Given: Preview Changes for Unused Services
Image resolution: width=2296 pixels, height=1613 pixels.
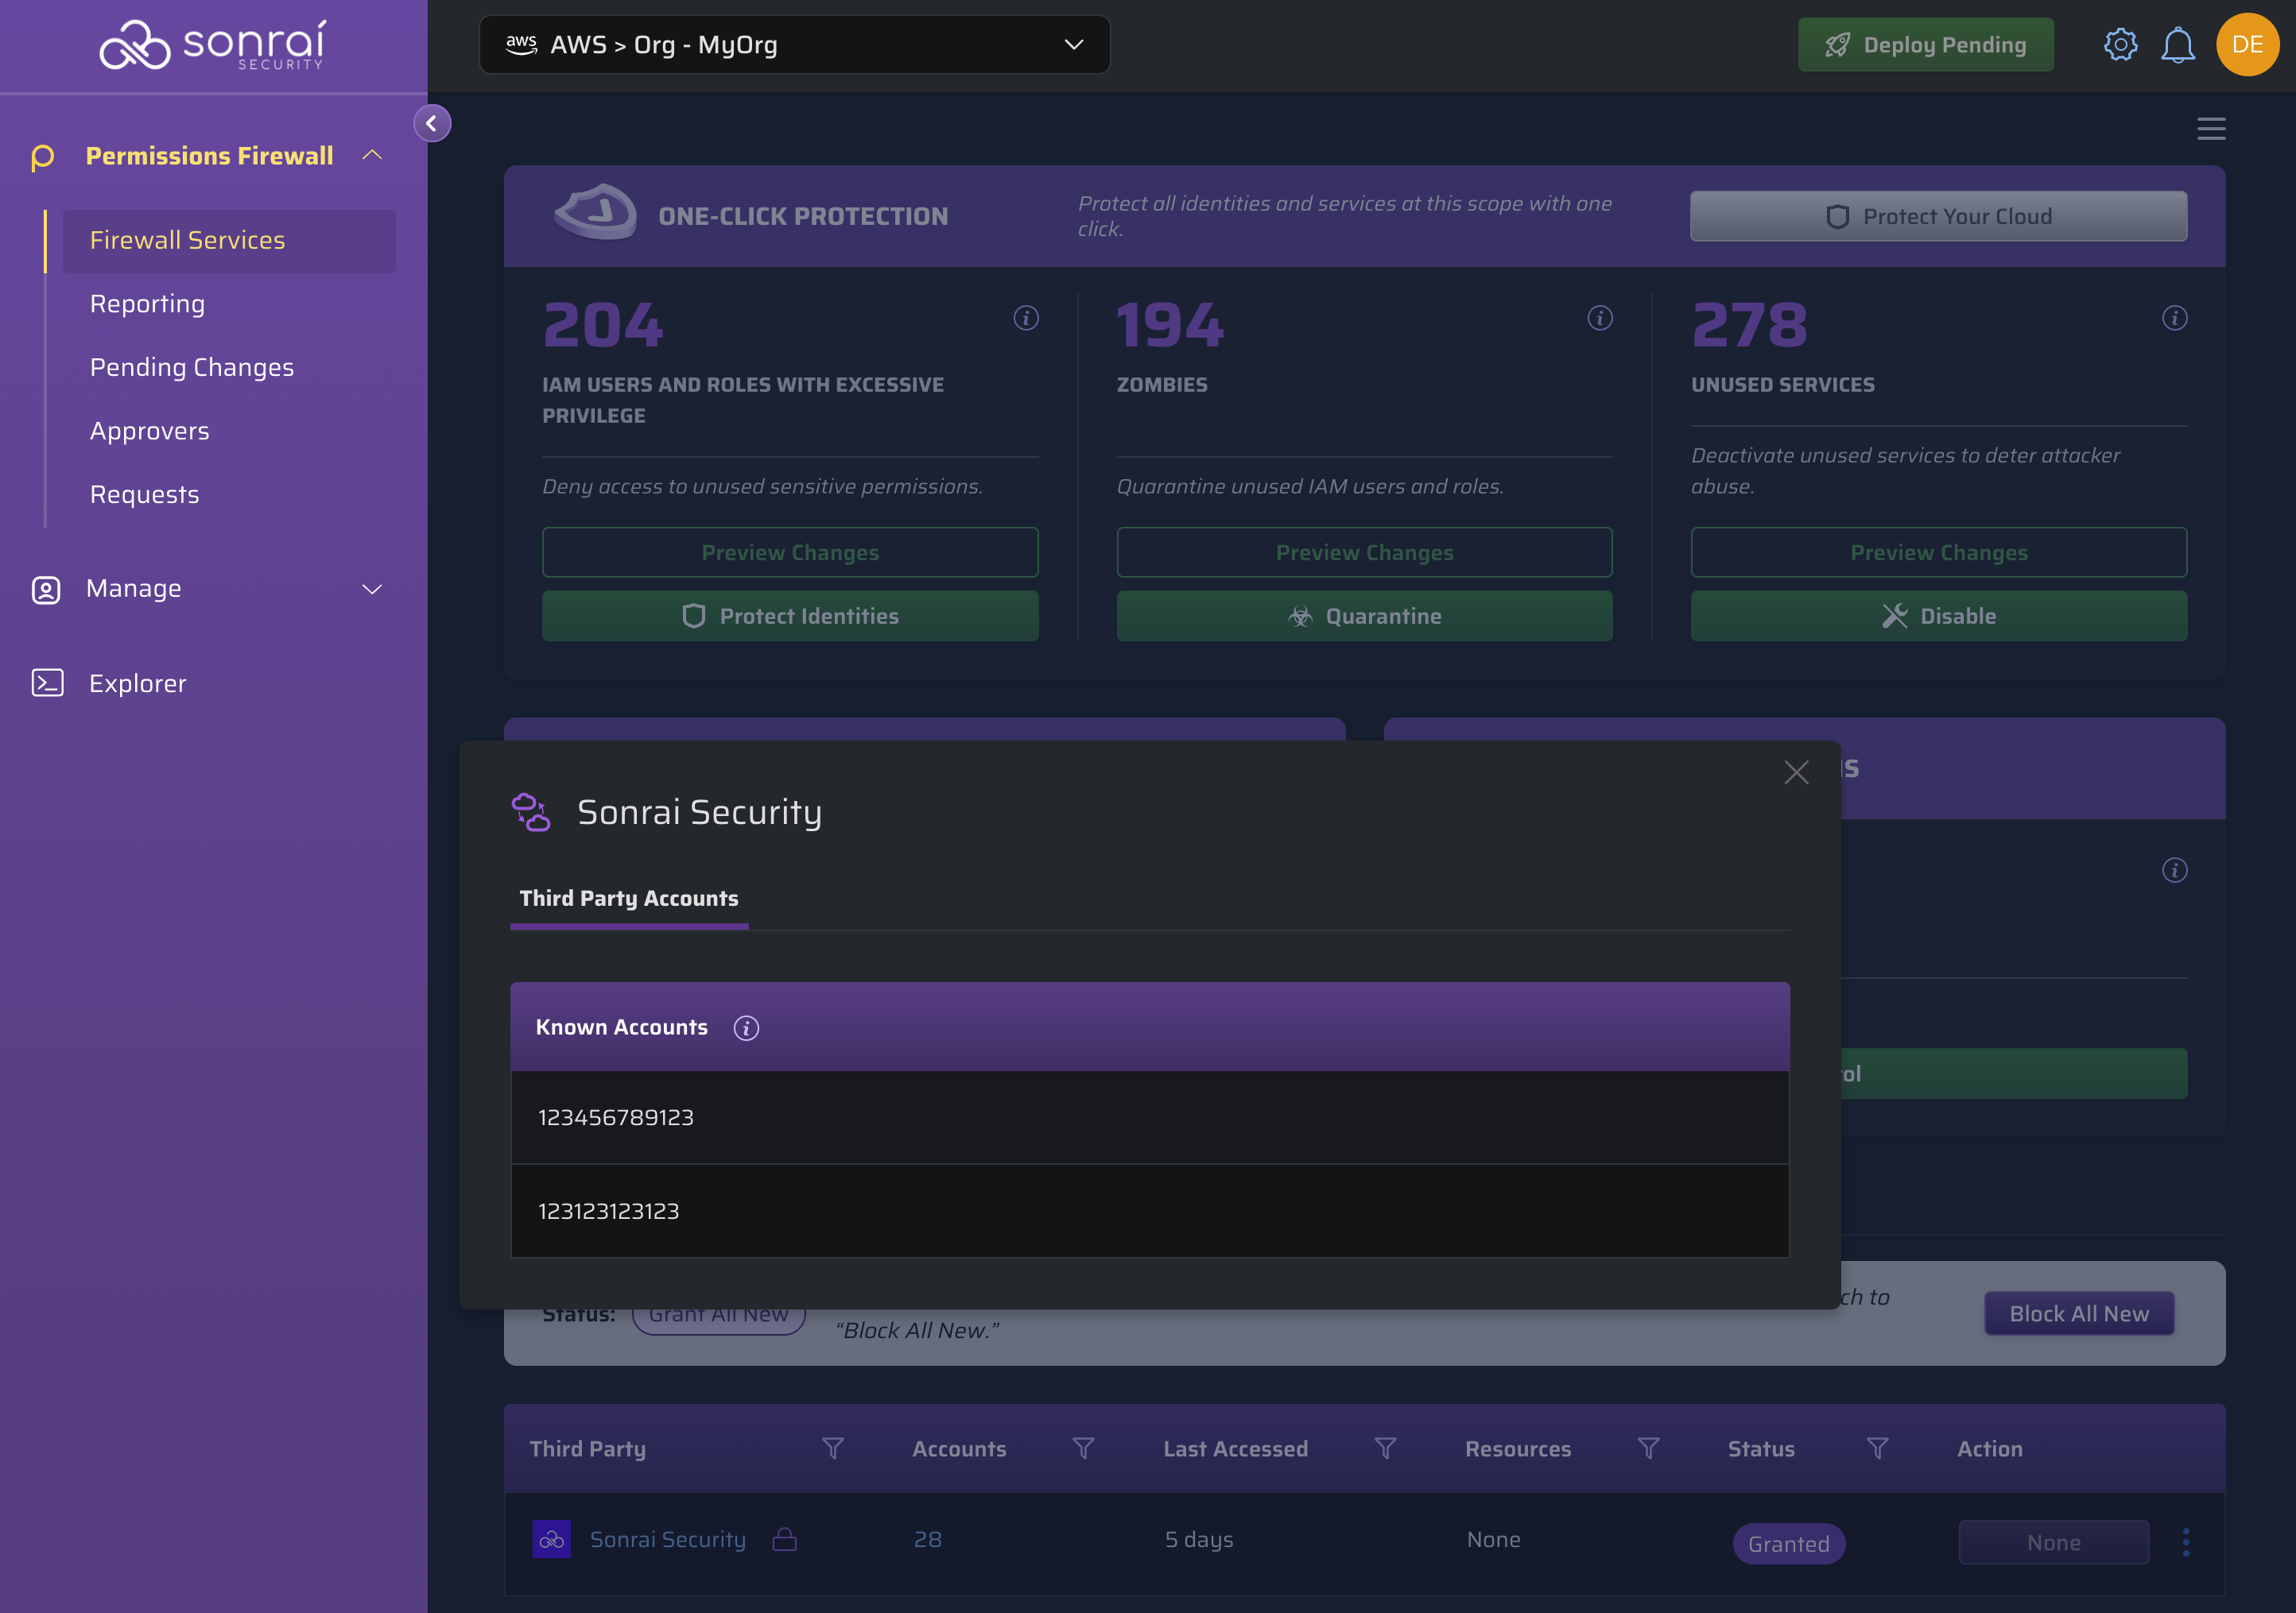Looking at the screenshot, I should tap(1938, 553).
